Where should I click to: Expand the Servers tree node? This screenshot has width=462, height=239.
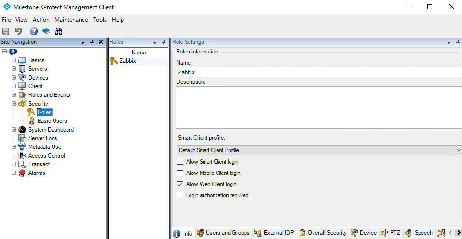(14, 69)
